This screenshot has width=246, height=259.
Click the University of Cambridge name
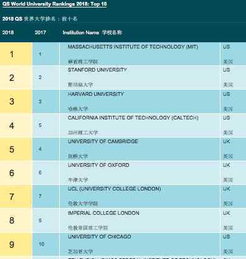(x=103, y=141)
